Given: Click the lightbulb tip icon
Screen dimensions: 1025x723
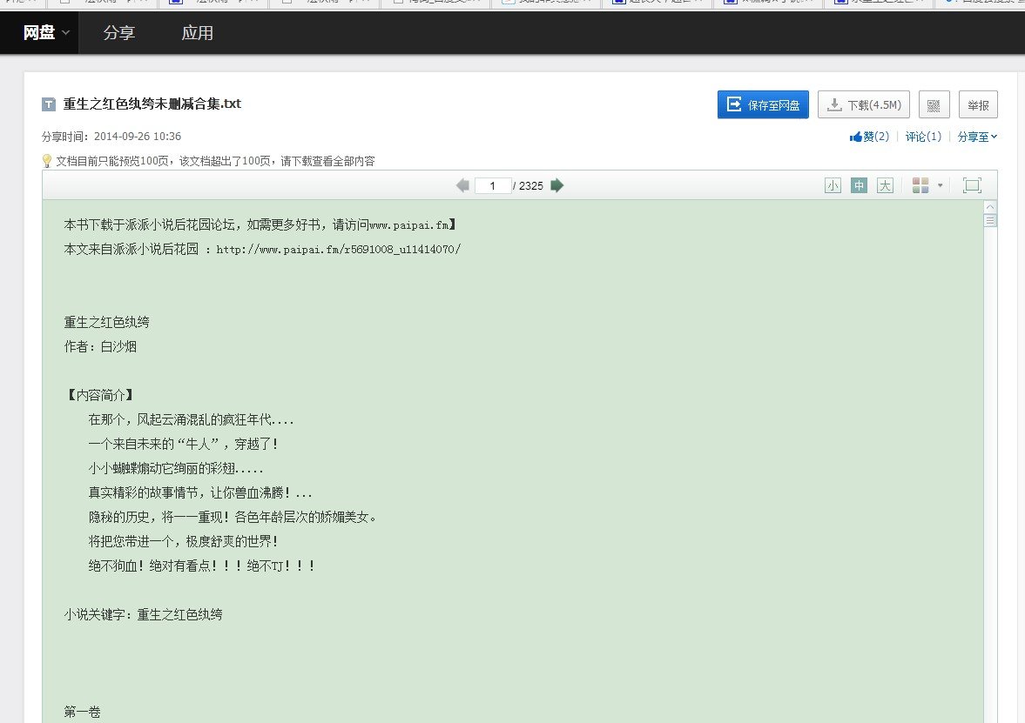Looking at the screenshot, I should pos(46,160).
